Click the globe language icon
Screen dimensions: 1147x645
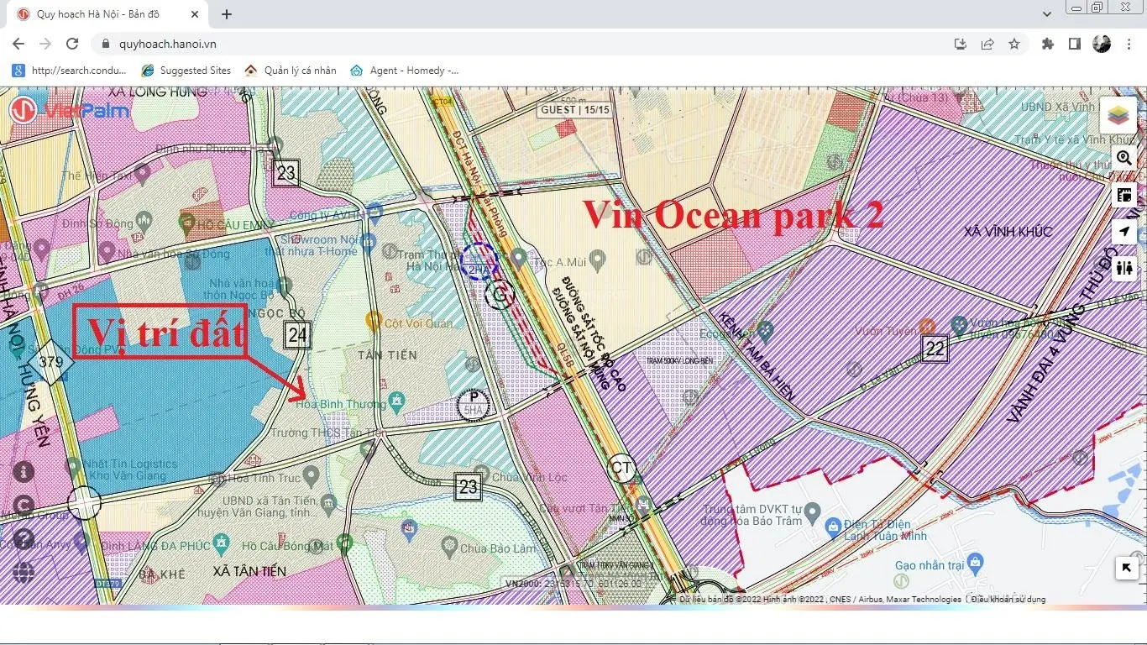point(24,573)
